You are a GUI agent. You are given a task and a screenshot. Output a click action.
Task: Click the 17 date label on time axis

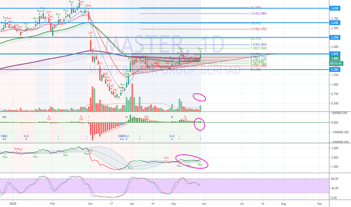pyautogui.click(x=111, y=204)
